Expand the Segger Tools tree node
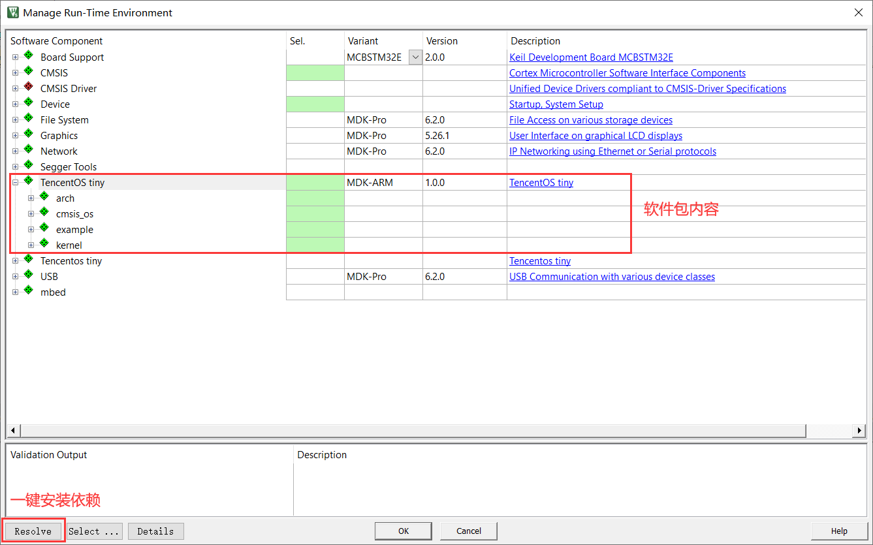 click(x=15, y=167)
